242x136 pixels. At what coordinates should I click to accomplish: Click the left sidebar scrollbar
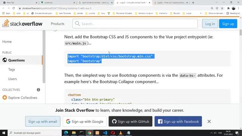click(x=44, y=56)
